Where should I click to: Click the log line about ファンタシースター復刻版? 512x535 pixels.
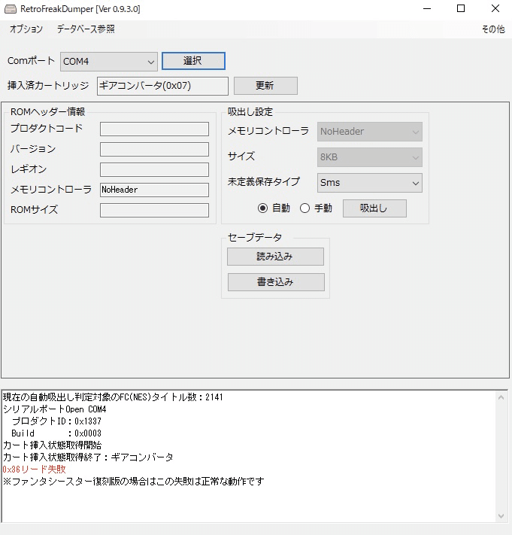click(134, 481)
